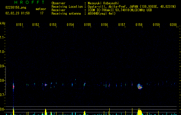Viewport: 181px width, 115px height.
Task: Click the 1.0 kHz axis label
Action: click(x=2, y=52)
